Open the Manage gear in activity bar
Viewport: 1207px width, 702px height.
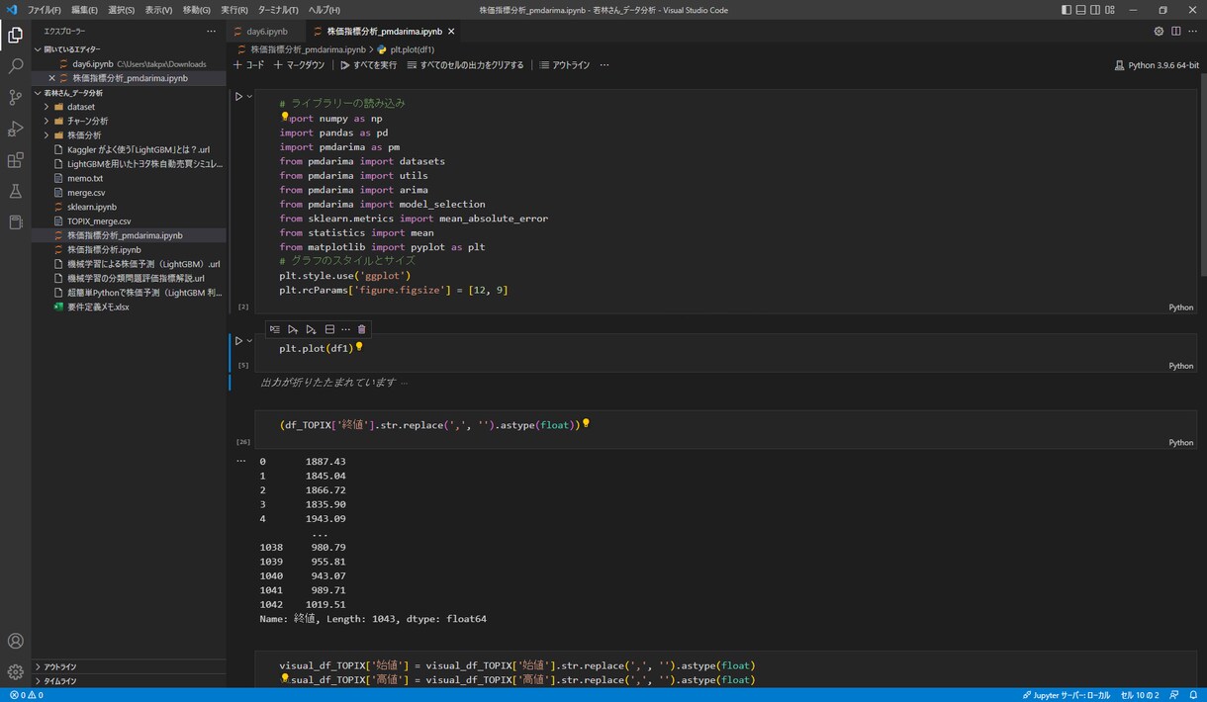(15, 672)
